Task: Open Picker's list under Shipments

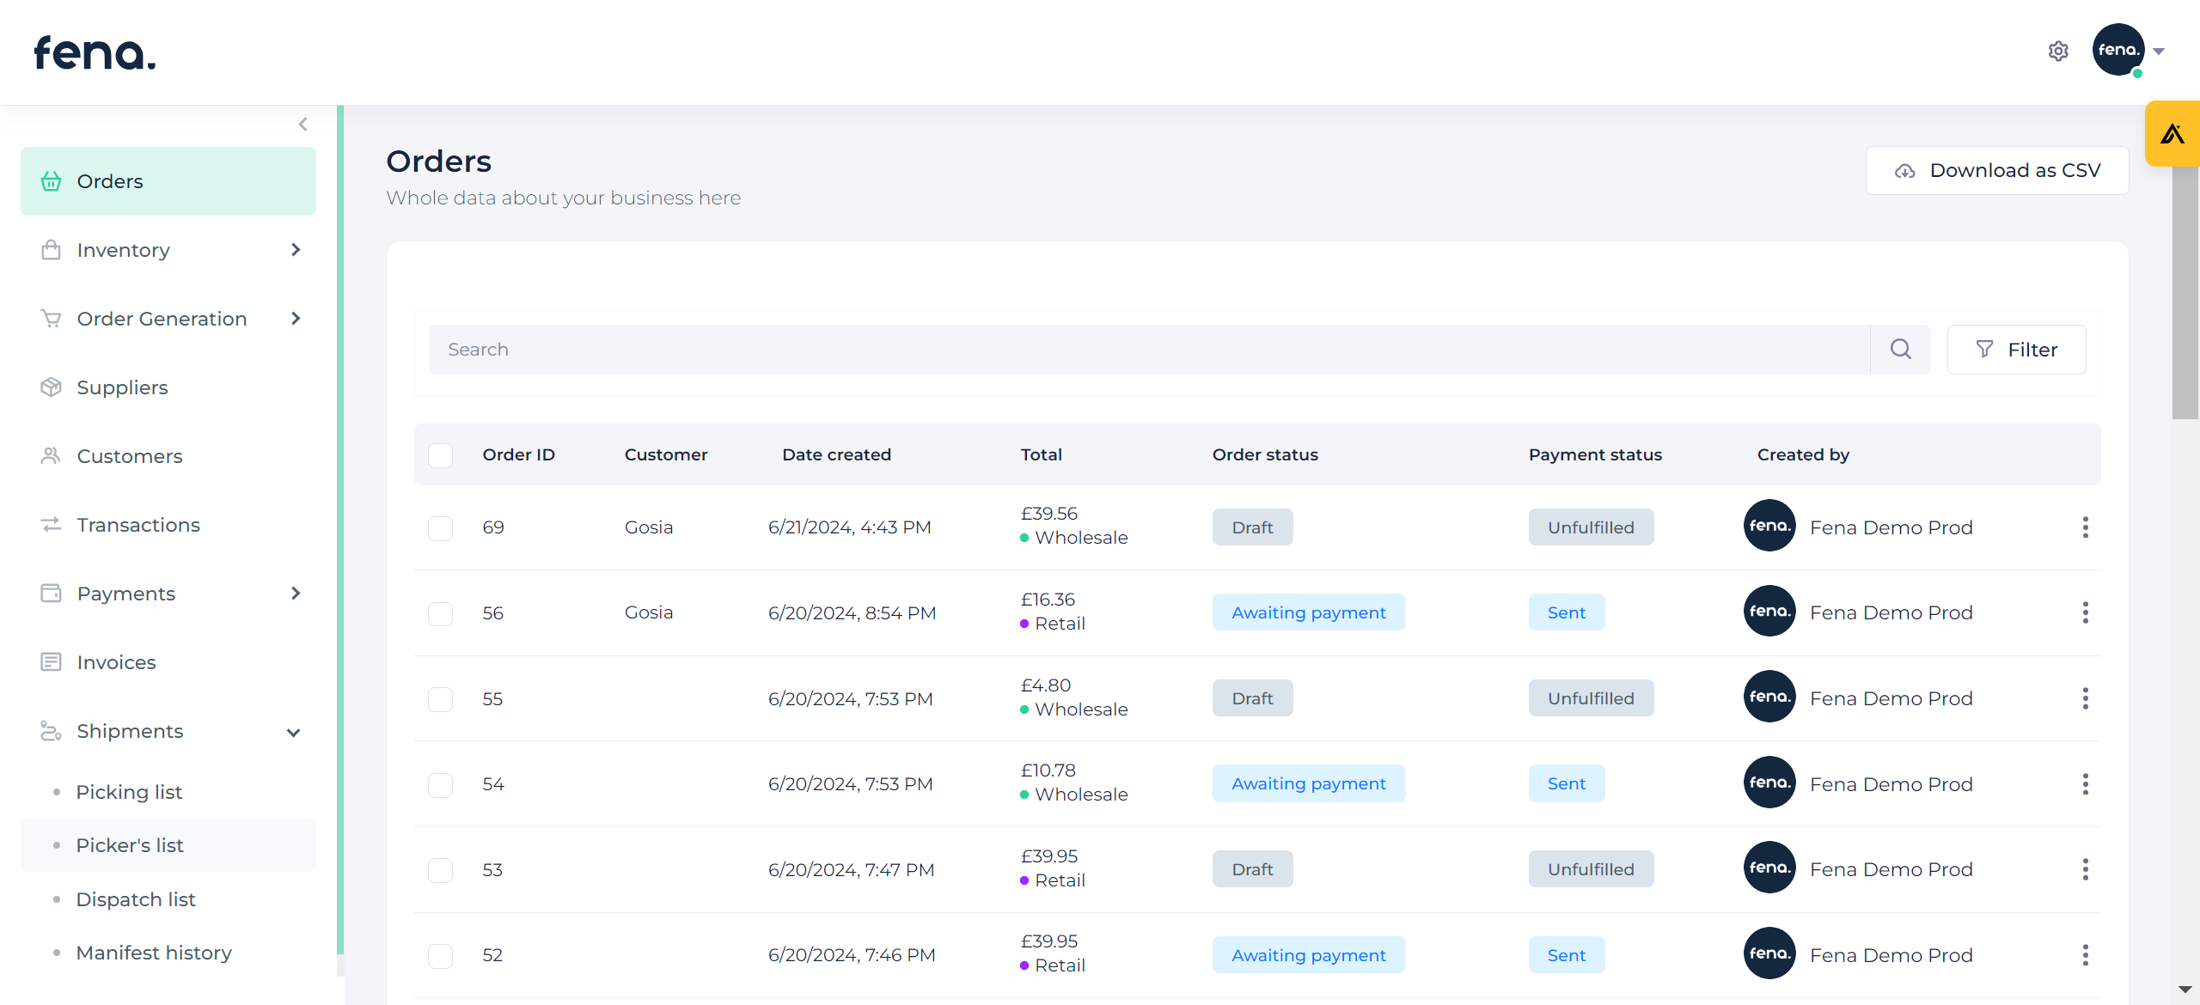Action: coord(129,845)
